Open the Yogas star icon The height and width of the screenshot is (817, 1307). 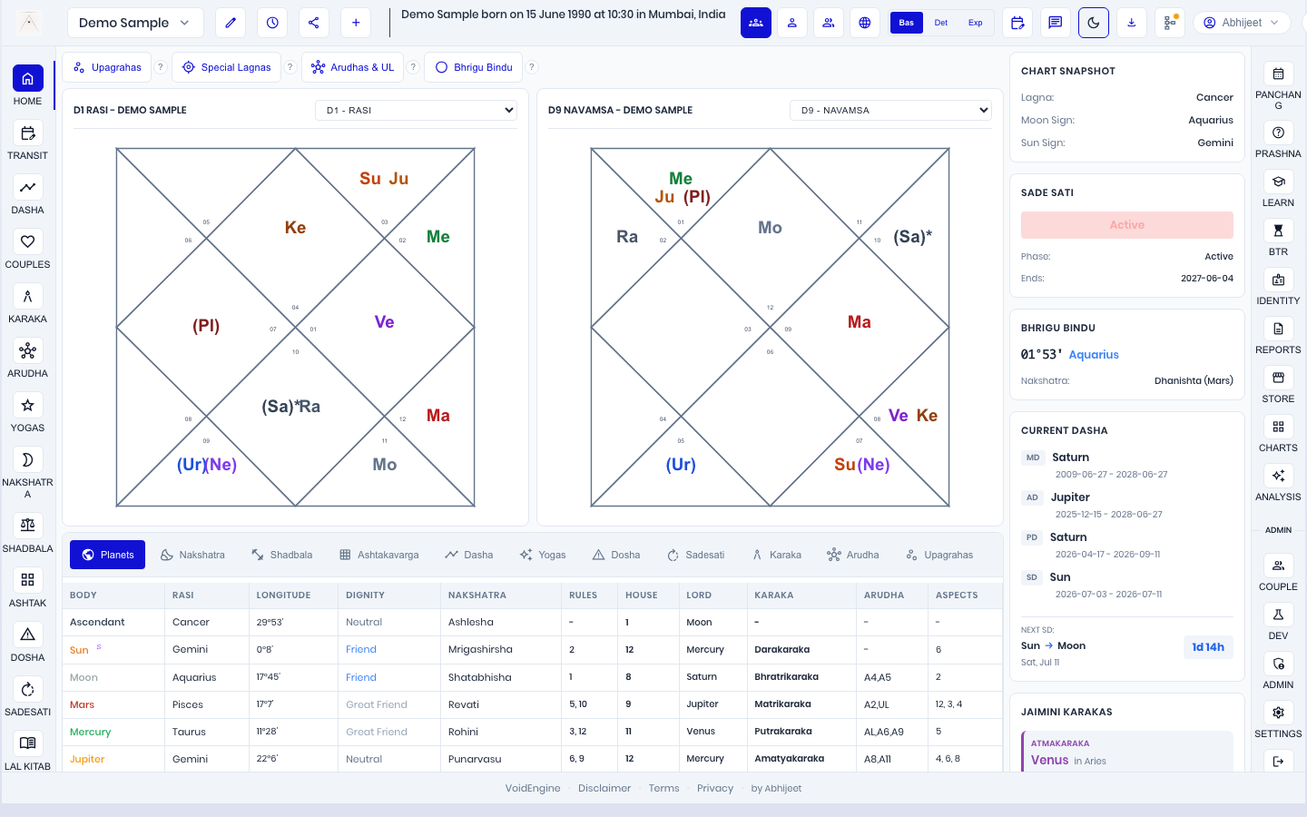coord(27,405)
